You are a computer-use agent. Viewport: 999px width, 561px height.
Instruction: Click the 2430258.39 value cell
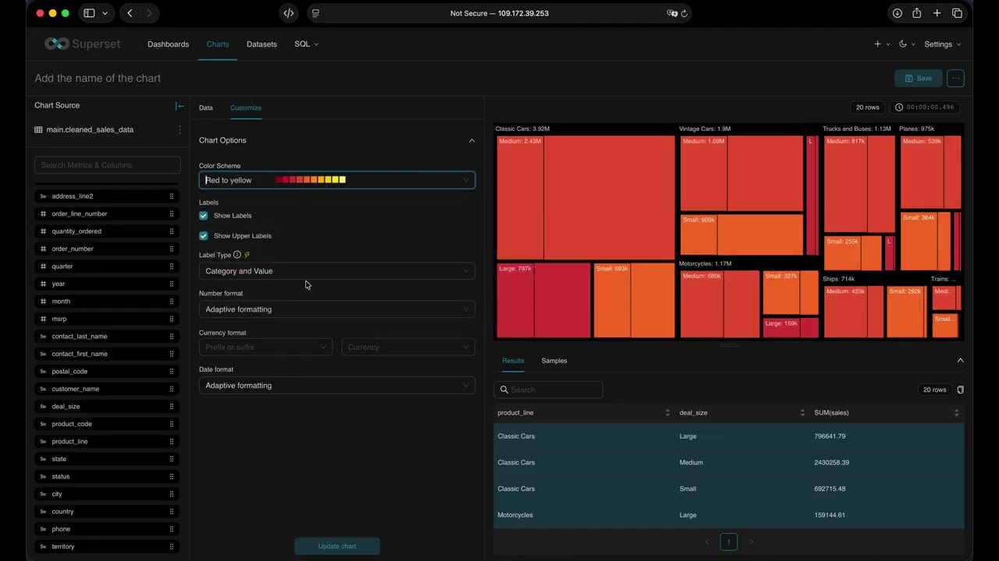[x=831, y=463]
